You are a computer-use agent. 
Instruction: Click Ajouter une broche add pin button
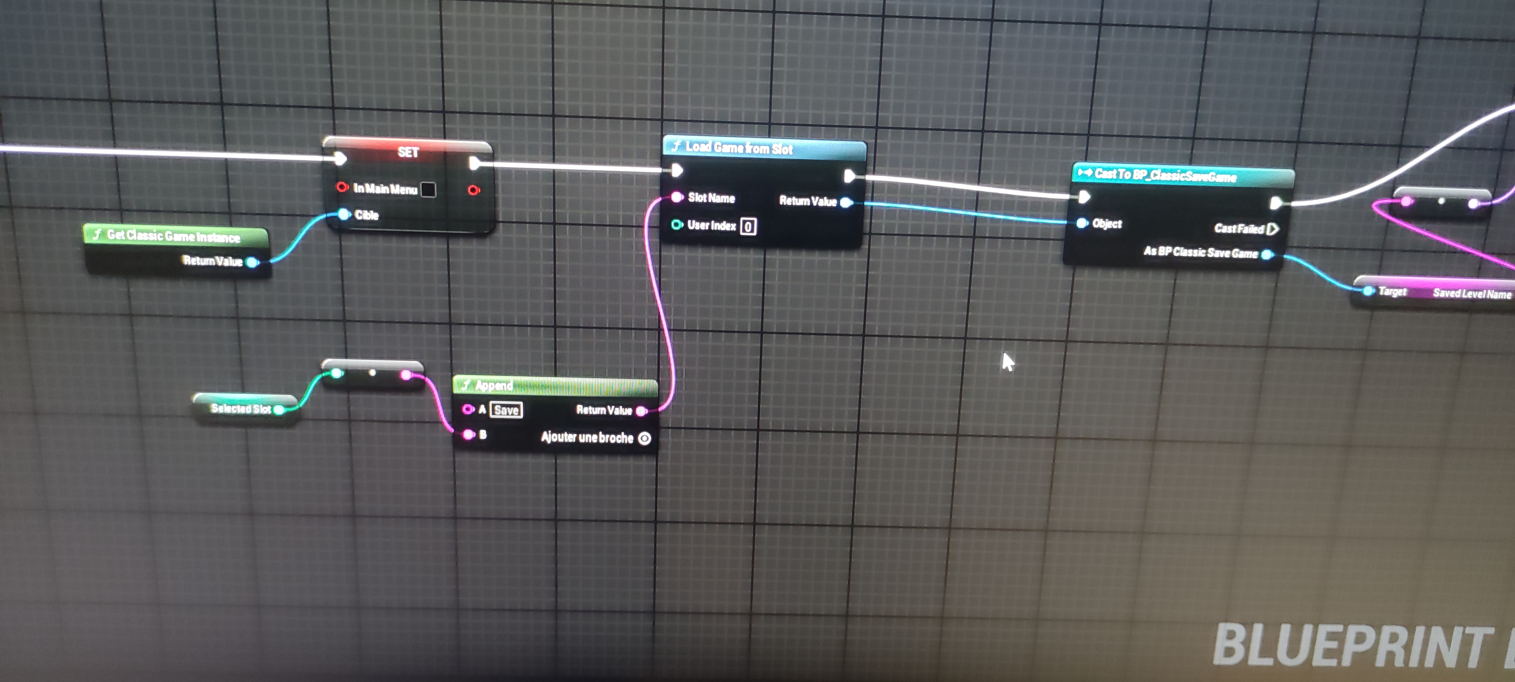point(645,438)
